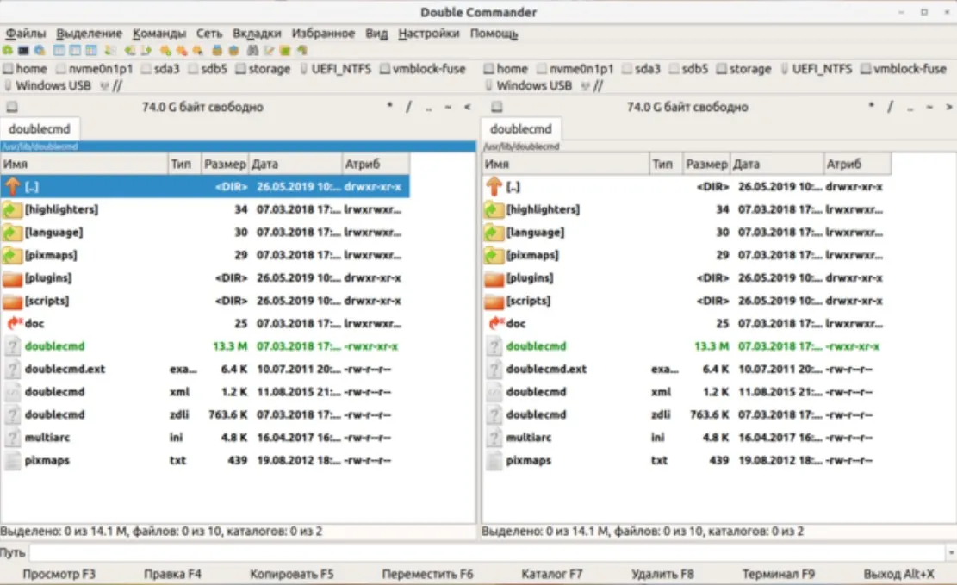Switch to Brief view using the toolbar
The width and height of the screenshot is (957, 585).
point(59,50)
